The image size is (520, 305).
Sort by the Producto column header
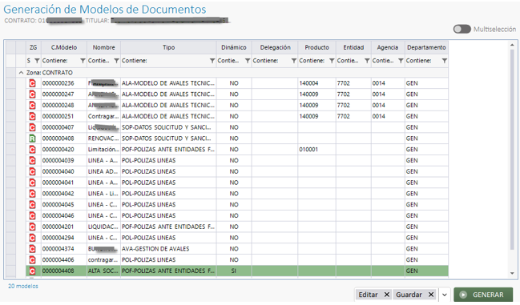[x=316, y=47]
